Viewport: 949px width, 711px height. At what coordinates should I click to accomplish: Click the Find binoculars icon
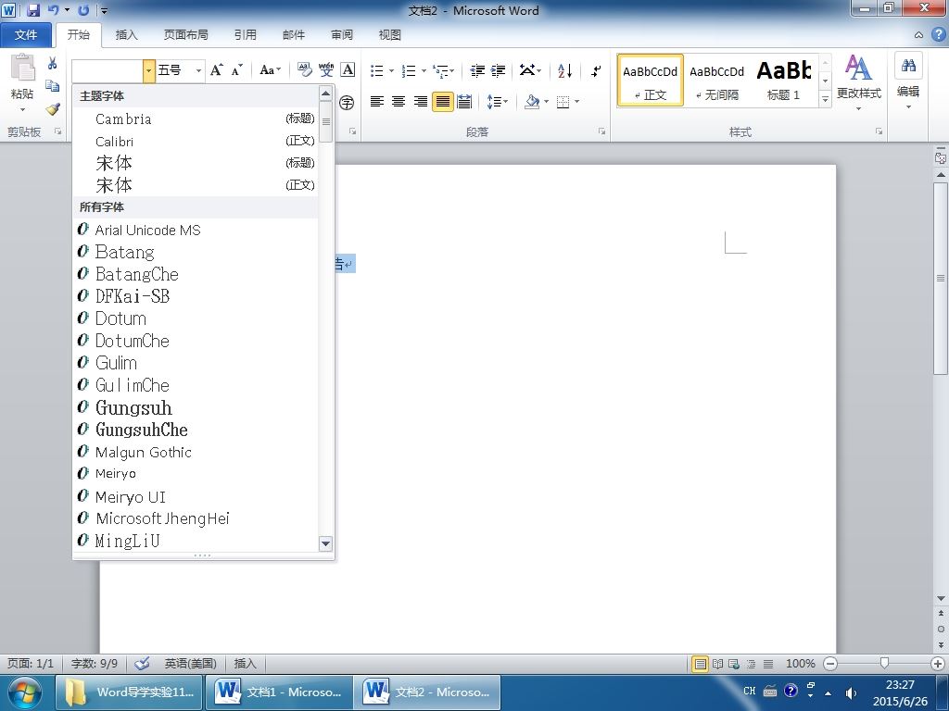(x=908, y=66)
